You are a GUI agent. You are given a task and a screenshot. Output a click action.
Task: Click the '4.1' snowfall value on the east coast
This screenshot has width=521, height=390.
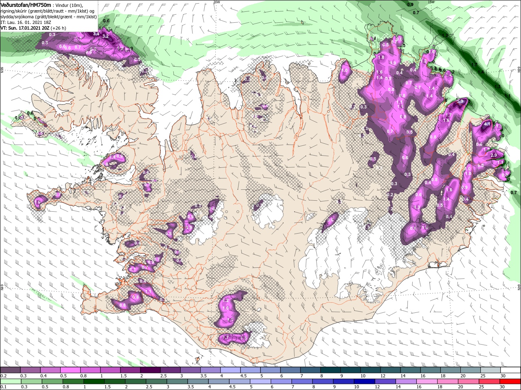coord(486,123)
